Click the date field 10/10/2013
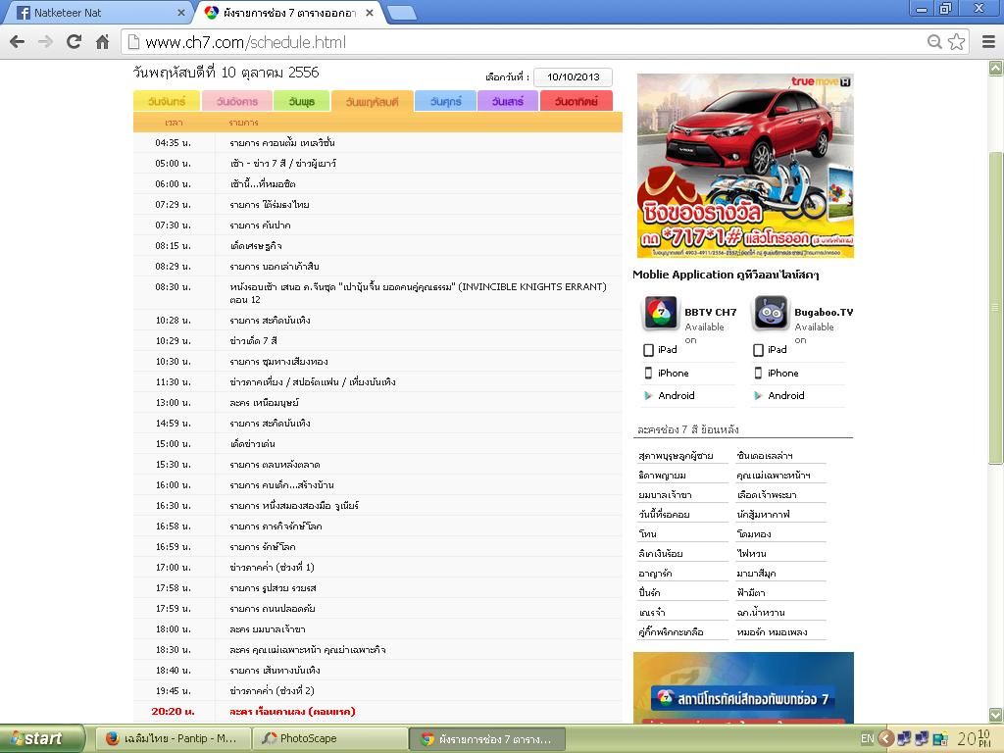1004x753 pixels. 573,76
